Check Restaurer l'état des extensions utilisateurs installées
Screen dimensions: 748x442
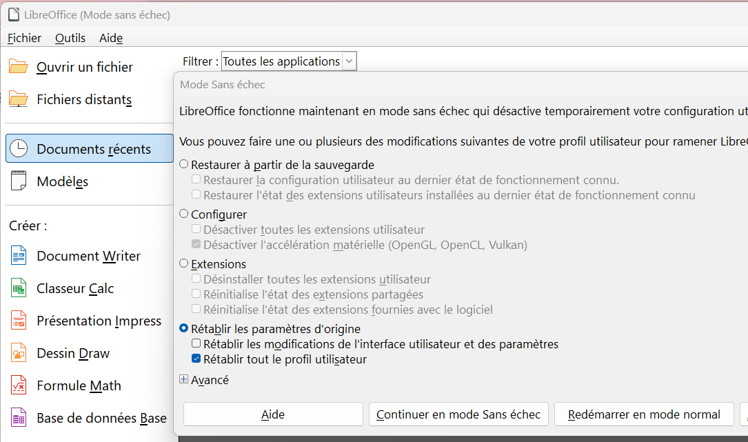pyautogui.click(x=196, y=194)
